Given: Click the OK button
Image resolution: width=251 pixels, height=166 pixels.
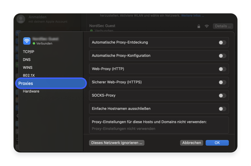Looking at the screenshot, I should 217,143.
